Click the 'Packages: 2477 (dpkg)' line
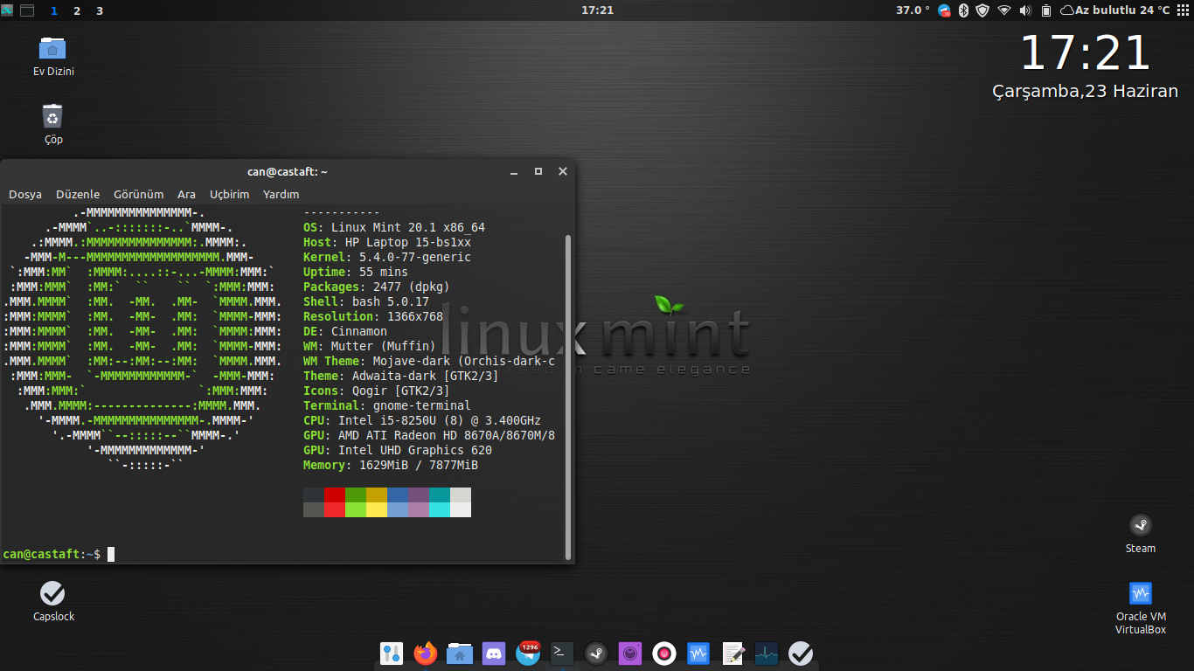This screenshot has height=671, width=1194. (377, 287)
